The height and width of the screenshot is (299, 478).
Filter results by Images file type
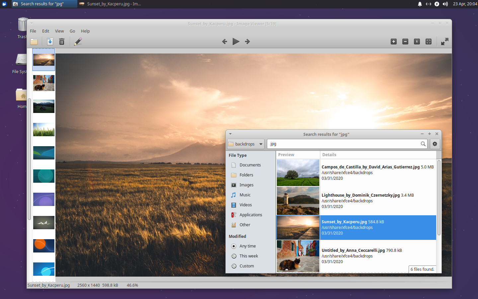[247, 185]
